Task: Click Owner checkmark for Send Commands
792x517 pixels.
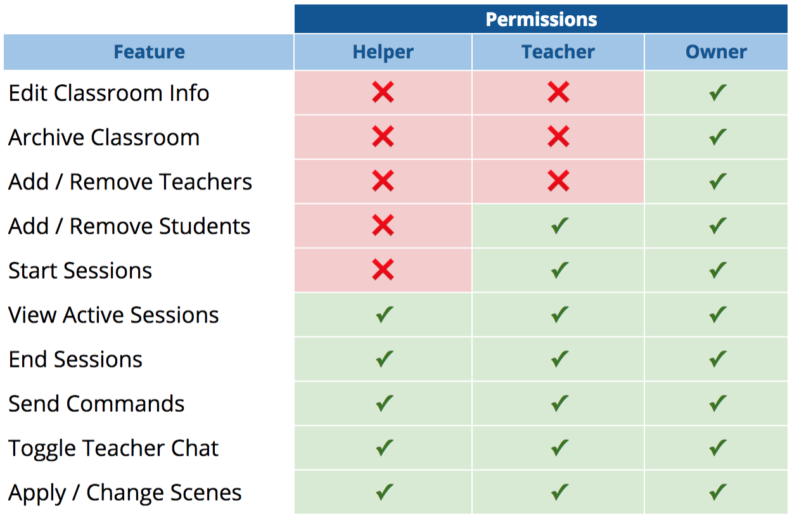Action: pyautogui.click(x=717, y=404)
